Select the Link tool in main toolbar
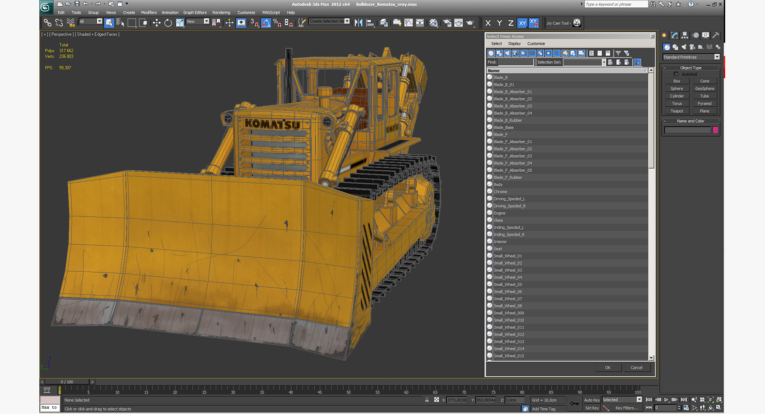765x414 pixels. 48,23
